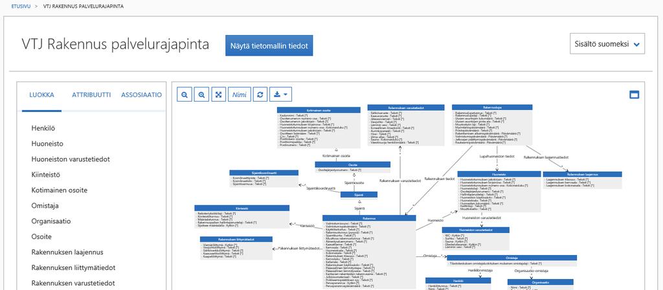This screenshot has height=290, width=663.
Task: Switch to the LUOKKA tab
Action: tap(41, 95)
